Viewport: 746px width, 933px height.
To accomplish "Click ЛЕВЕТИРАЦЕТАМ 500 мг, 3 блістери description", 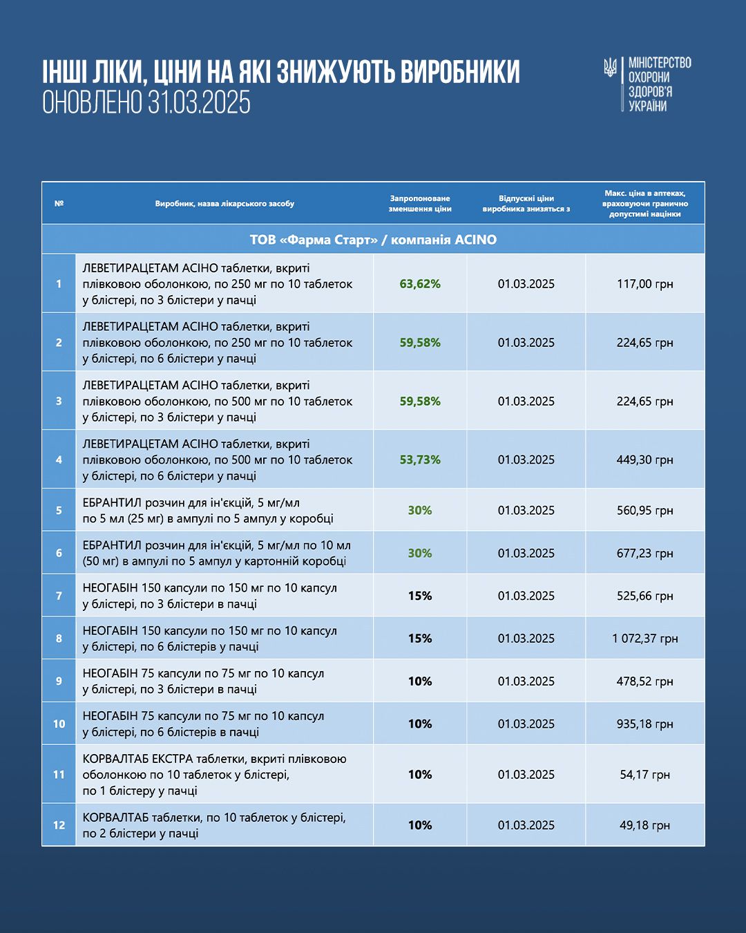I will (x=218, y=402).
